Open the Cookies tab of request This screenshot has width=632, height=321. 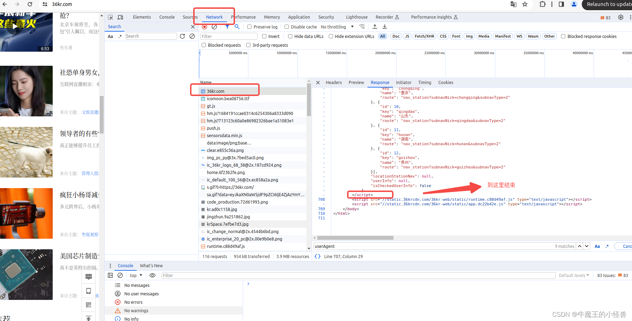tap(445, 83)
